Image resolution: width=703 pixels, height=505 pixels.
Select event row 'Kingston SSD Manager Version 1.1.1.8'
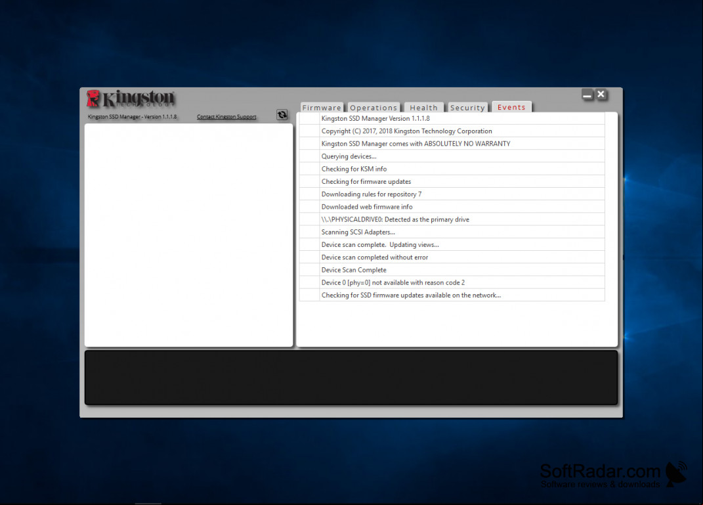click(452, 118)
